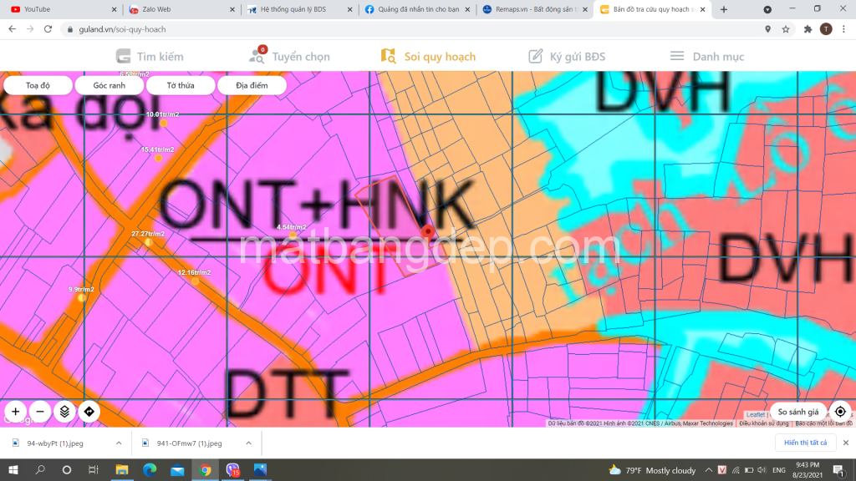Screen dimensions: 856x481
Task: Open the Chrome extensions puzzle icon
Action: [808, 29]
